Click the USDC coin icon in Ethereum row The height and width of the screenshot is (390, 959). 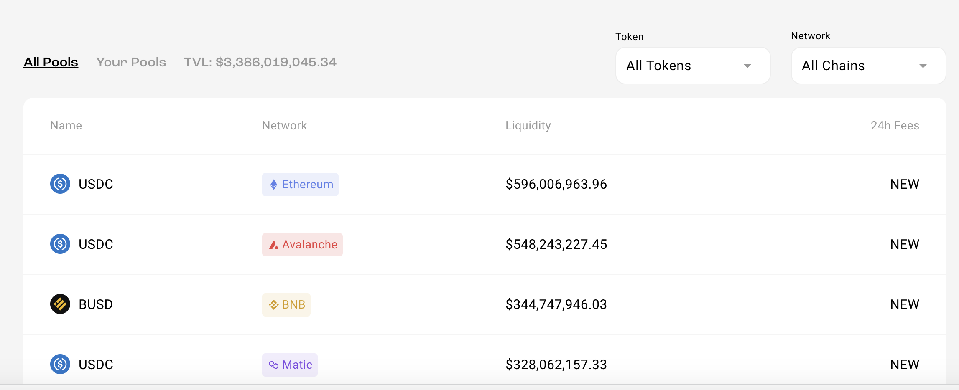coord(60,184)
